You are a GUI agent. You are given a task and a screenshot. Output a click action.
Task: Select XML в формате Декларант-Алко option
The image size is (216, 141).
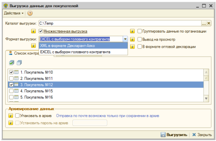[83, 46]
